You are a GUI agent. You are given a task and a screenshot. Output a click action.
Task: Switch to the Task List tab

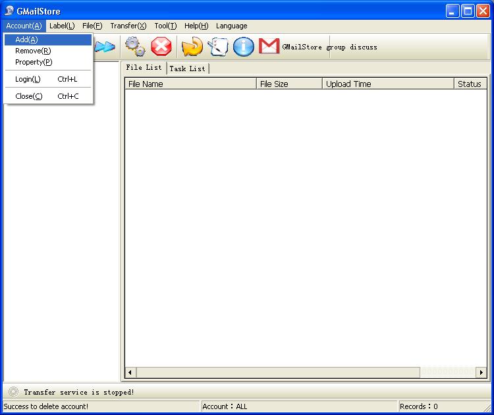[x=188, y=69]
